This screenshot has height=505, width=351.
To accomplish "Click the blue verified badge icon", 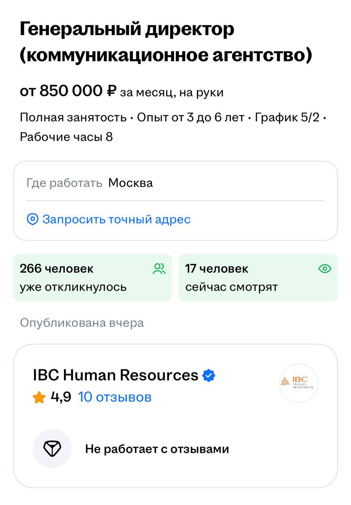I will click(209, 375).
